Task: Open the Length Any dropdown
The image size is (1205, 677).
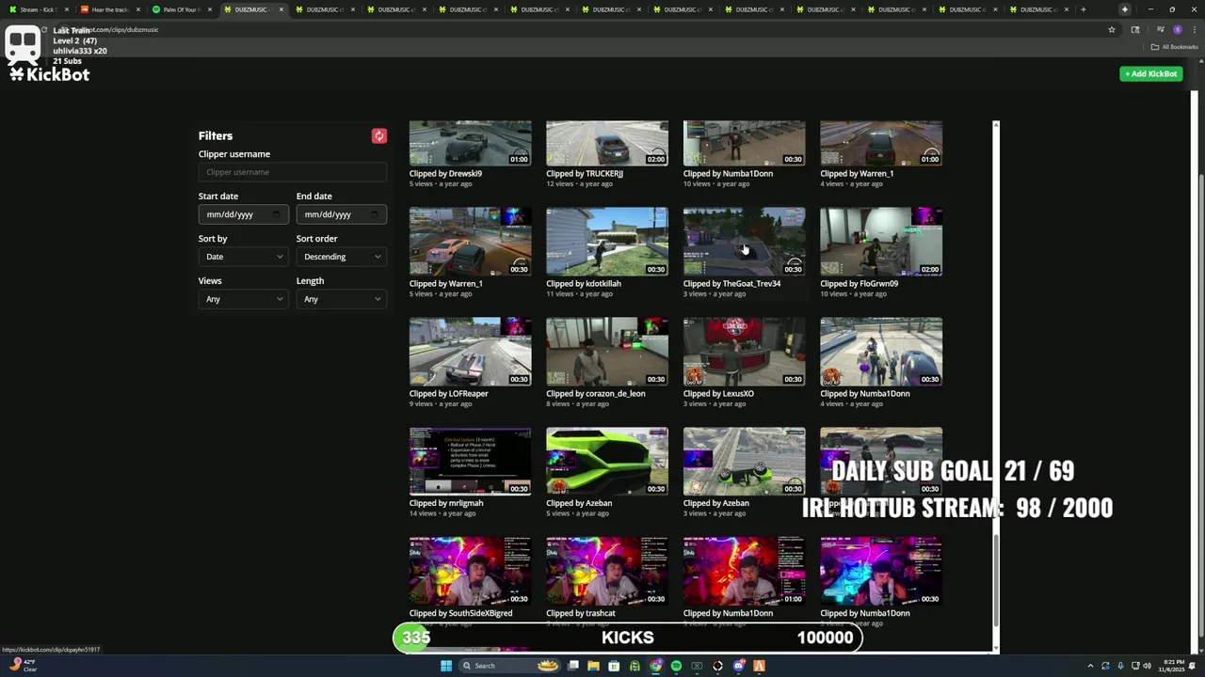Action: [341, 299]
